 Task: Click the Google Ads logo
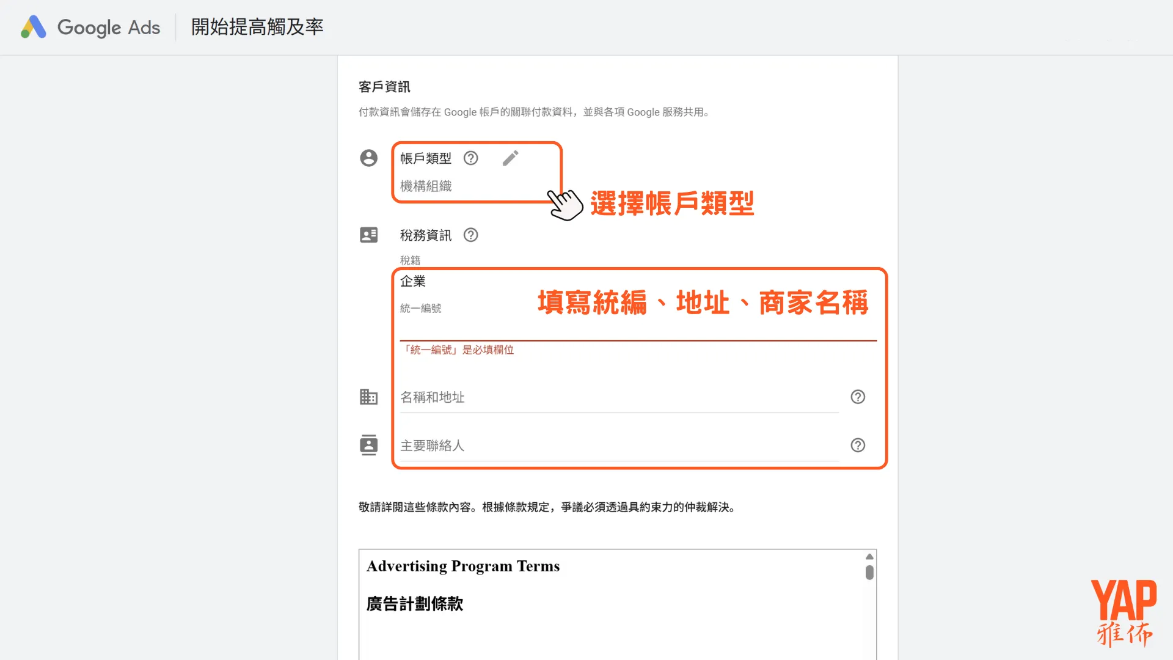pyautogui.click(x=89, y=27)
